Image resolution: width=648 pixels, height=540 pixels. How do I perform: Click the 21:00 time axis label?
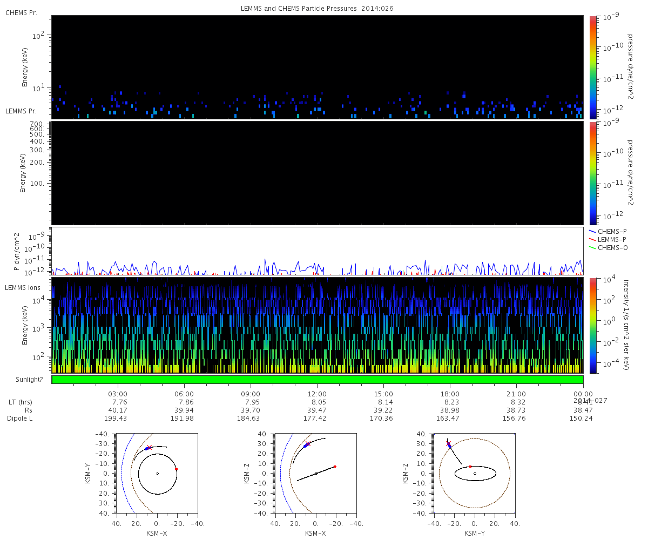point(516,394)
